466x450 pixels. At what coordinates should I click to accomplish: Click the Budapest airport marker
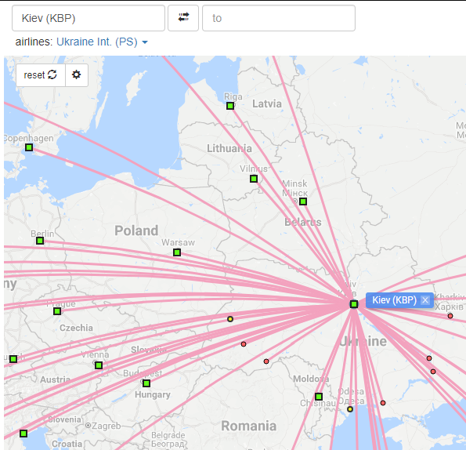pos(146,383)
